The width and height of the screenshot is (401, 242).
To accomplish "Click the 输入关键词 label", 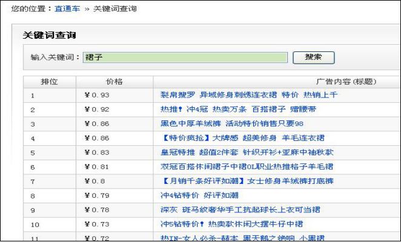I will tap(55, 57).
